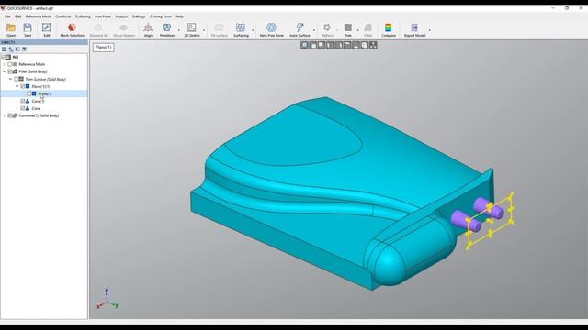Run the Auto Surface tool
Screen dimensions: 588x330
300,27
